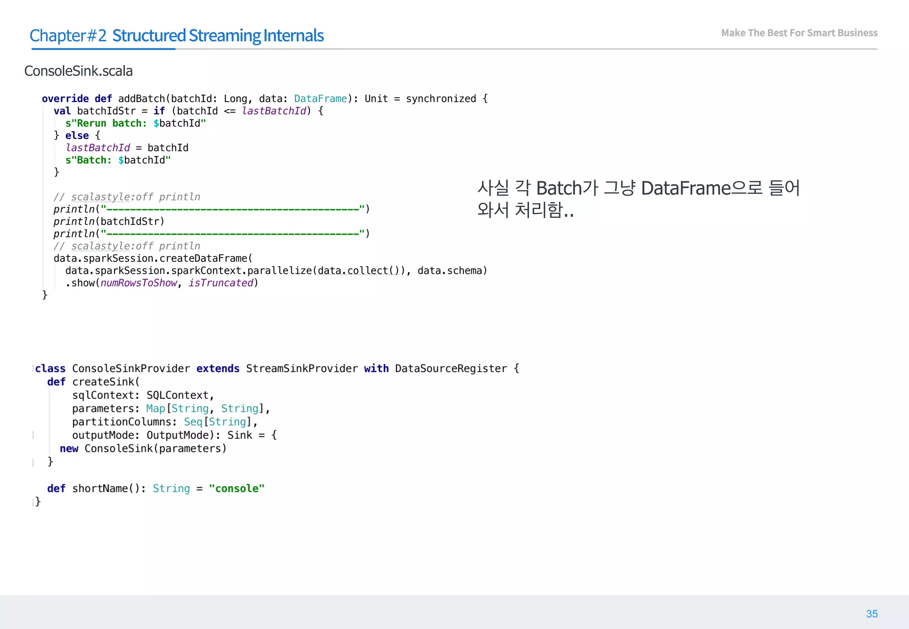Viewport: 909px width, 629px height.
Task: Click the '} else {' code line
Action: (77, 135)
